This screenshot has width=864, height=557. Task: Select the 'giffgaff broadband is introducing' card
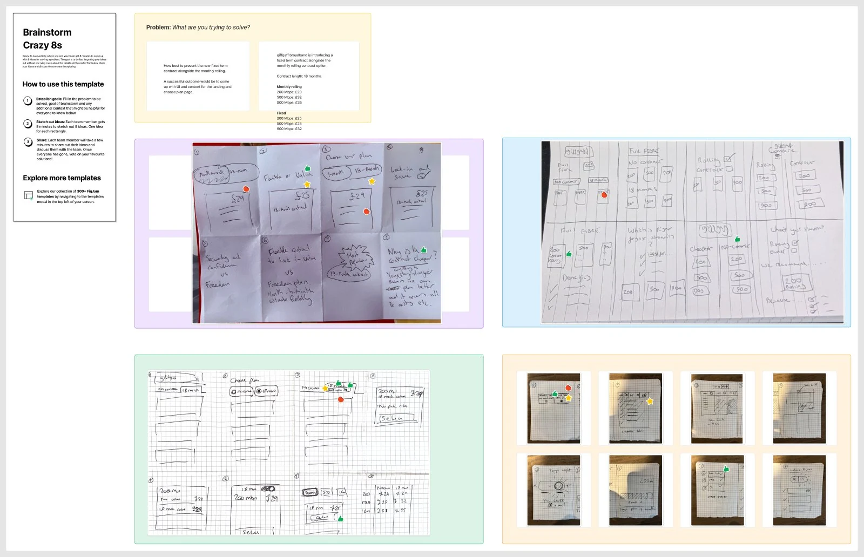(309, 76)
